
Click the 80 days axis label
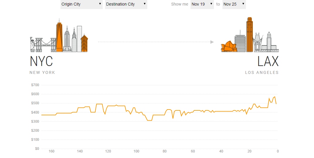tap(165, 151)
